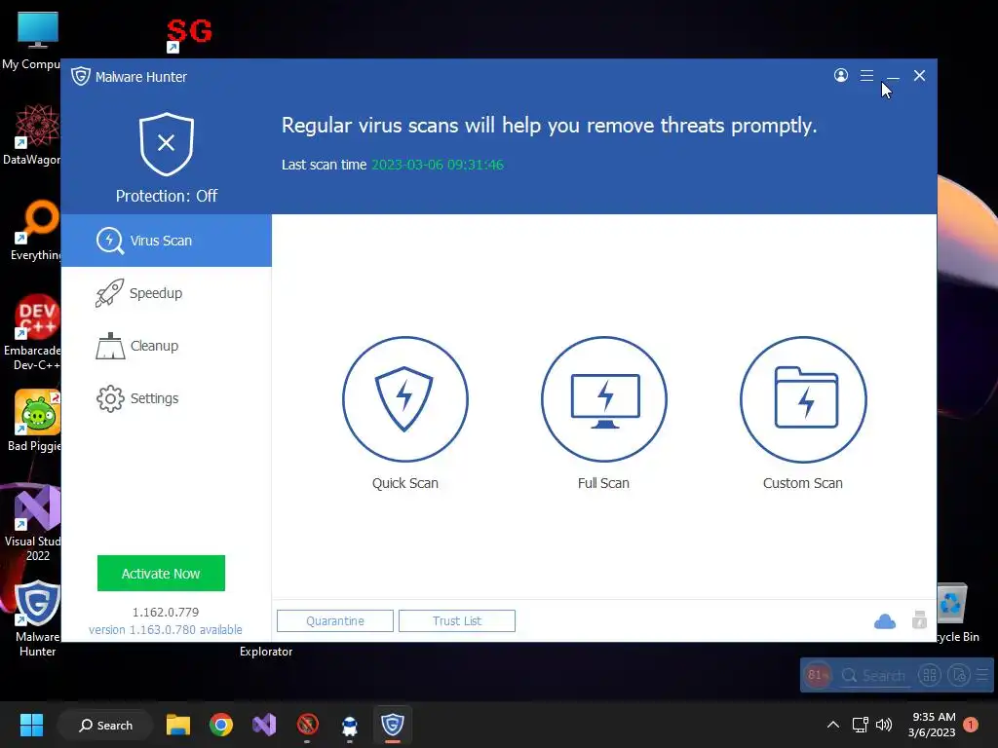This screenshot has width=998, height=748.
Task: Open Visual Studio from the taskbar
Action: (264, 725)
